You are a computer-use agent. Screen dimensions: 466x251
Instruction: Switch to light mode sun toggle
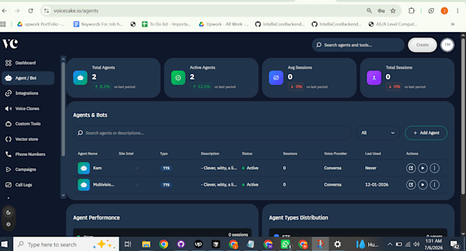pos(8,224)
